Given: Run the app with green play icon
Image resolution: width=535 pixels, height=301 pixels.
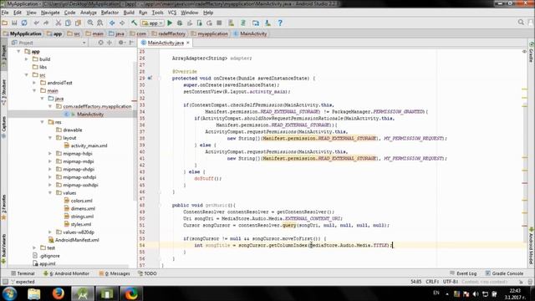Looking at the screenshot, I should click(170, 23).
